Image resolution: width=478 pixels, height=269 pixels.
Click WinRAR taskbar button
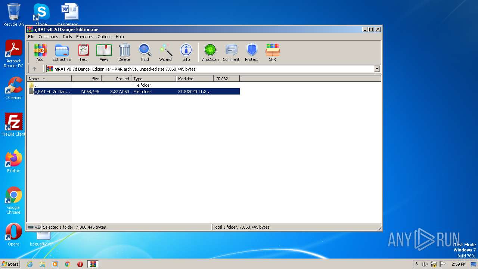93,264
